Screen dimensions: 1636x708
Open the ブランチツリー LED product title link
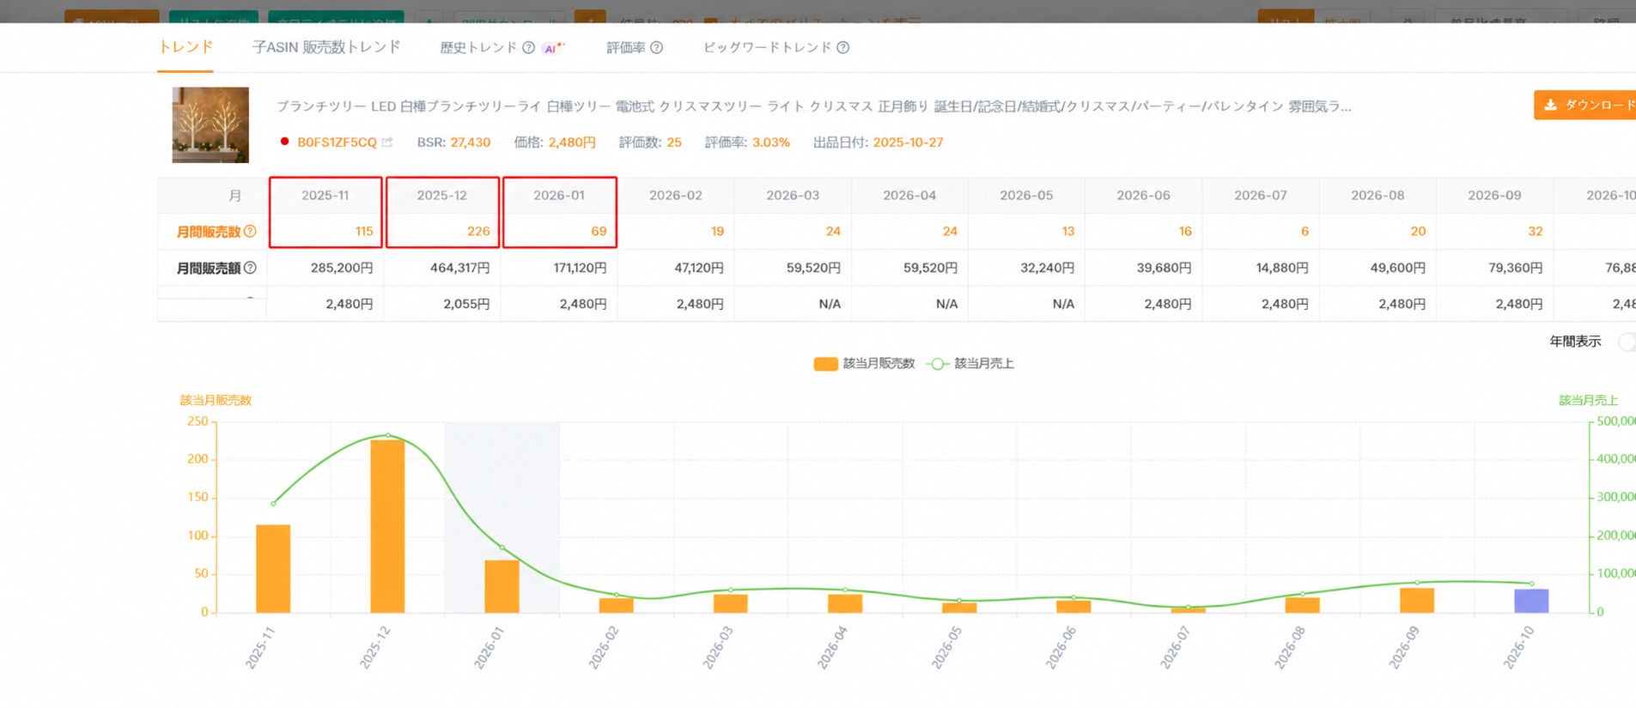813,106
